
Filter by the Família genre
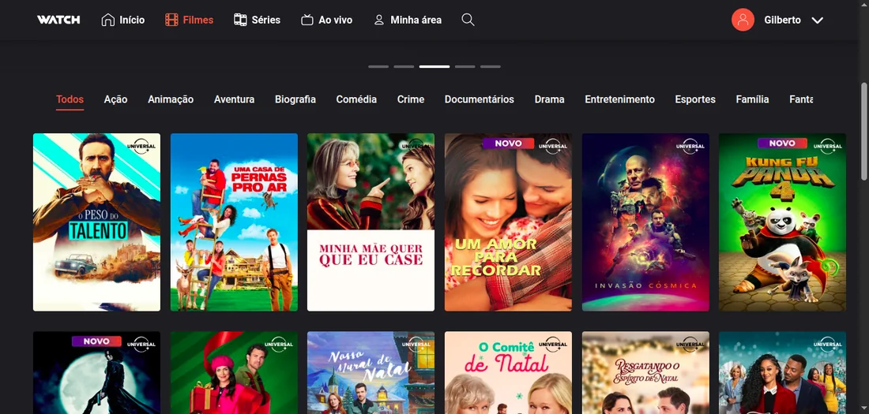(752, 99)
